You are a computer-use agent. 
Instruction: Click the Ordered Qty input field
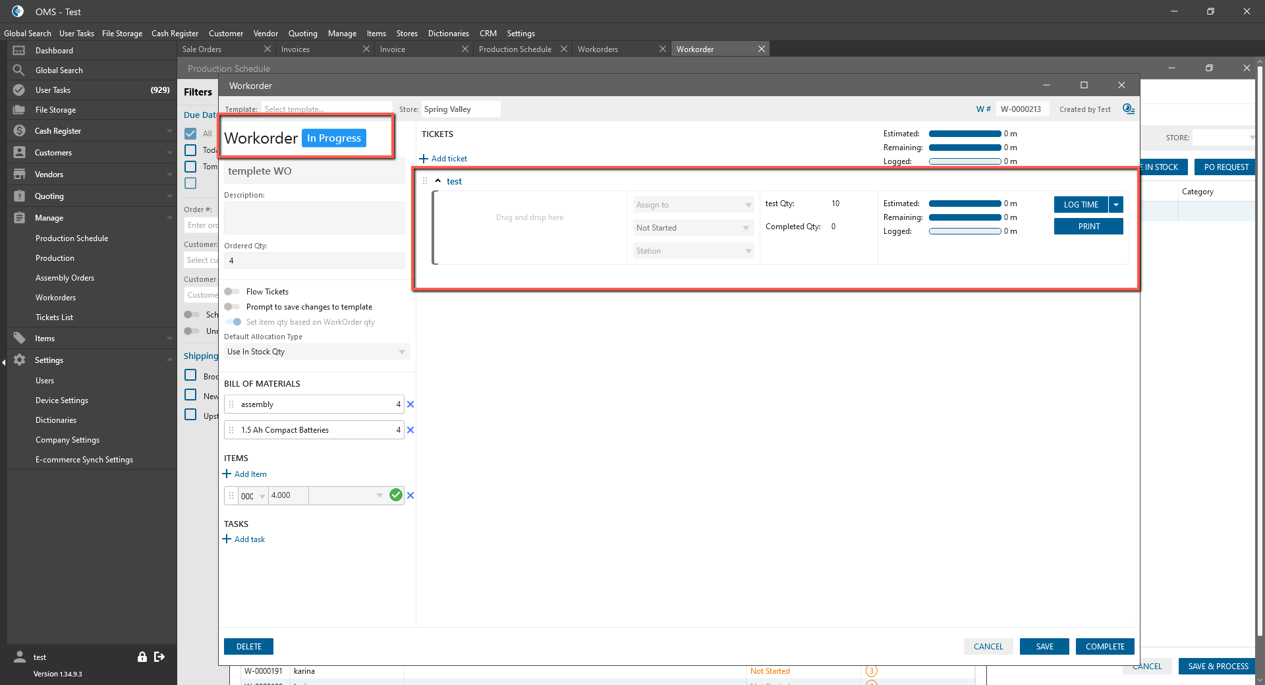pyautogui.click(x=314, y=261)
